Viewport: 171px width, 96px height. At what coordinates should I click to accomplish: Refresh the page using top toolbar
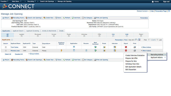67,18
